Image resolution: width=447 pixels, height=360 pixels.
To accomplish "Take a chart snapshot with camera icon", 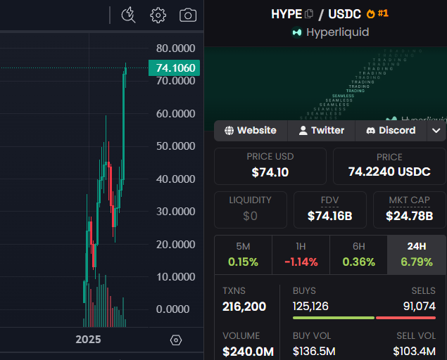I will pyautogui.click(x=188, y=15).
